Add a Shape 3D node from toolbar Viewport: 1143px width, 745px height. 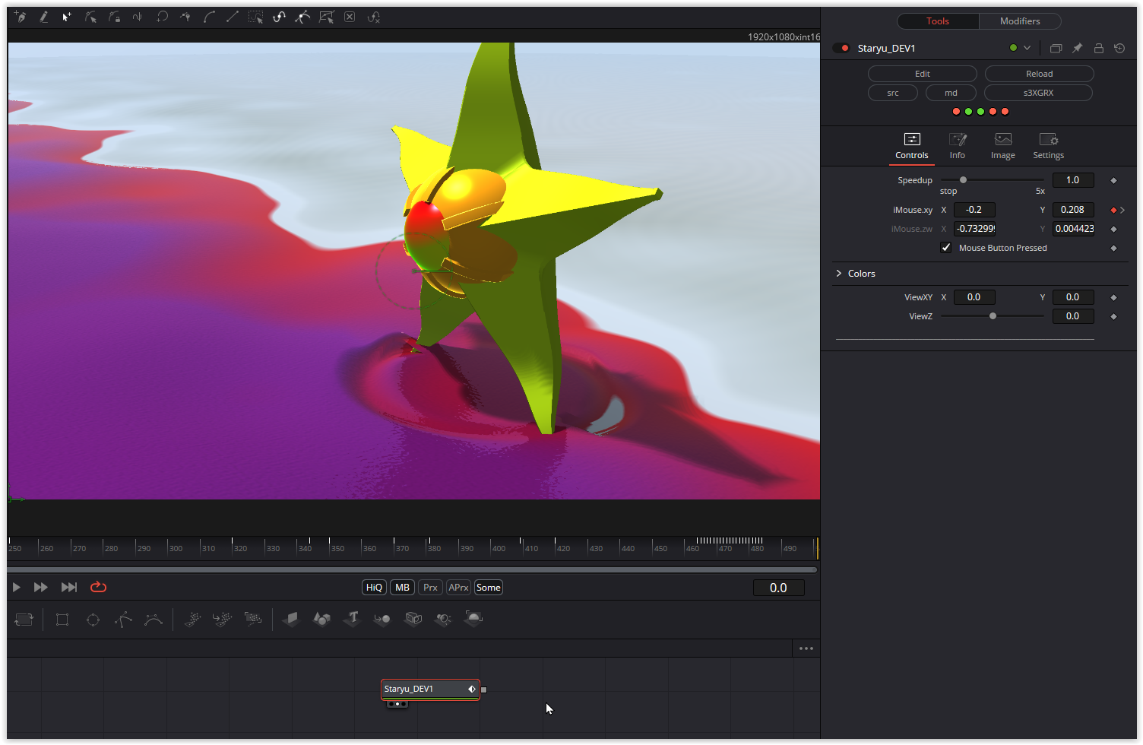(x=321, y=619)
